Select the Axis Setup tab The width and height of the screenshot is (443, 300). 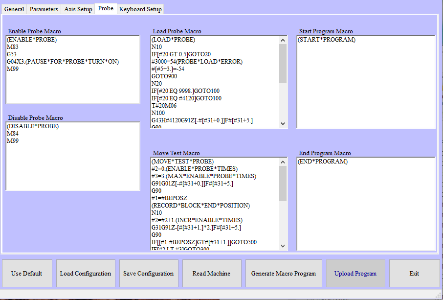tap(78, 9)
